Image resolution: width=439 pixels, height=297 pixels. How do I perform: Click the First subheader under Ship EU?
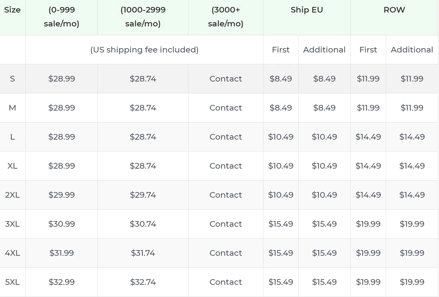click(x=281, y=50)
